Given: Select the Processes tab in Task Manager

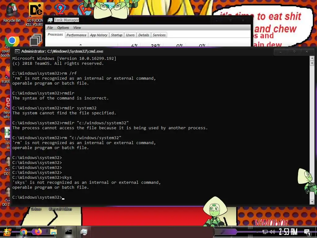Looking at the screenshot, I should 55,35.
